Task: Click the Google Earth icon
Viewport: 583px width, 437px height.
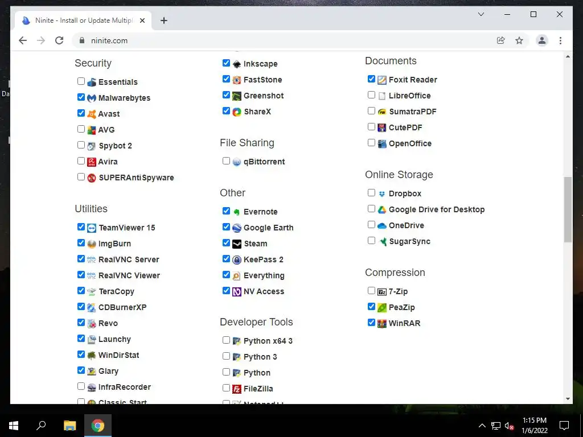Action: pos(237,228)
